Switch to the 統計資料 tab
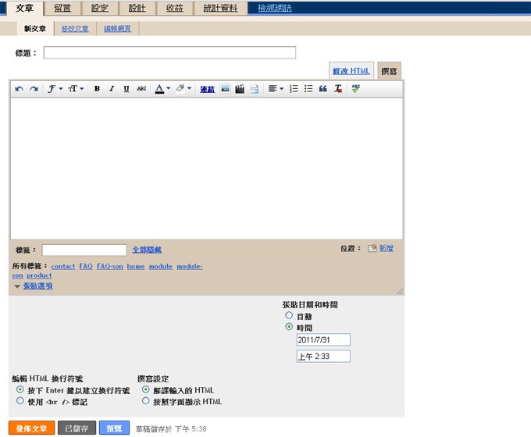531x437 pixels. (220, 8)
